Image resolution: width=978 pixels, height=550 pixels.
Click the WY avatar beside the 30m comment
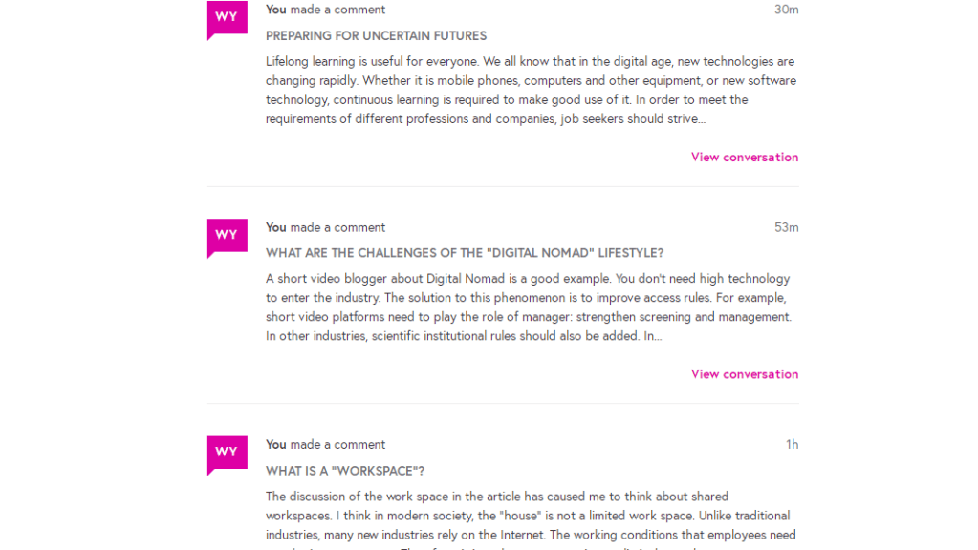[x=227, y=17]
